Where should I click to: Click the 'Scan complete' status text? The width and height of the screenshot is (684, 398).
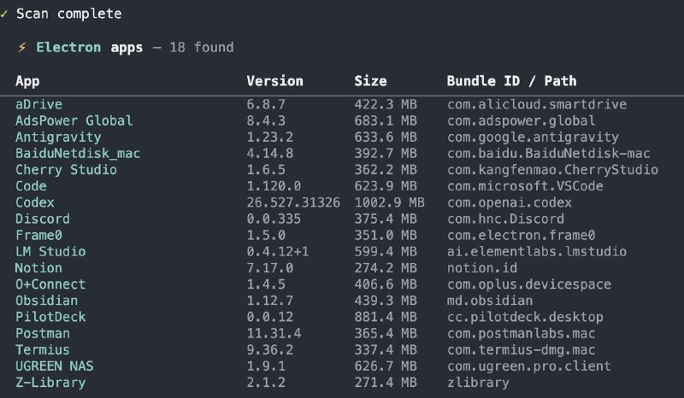pyautogui.click(x=69, y=14)
